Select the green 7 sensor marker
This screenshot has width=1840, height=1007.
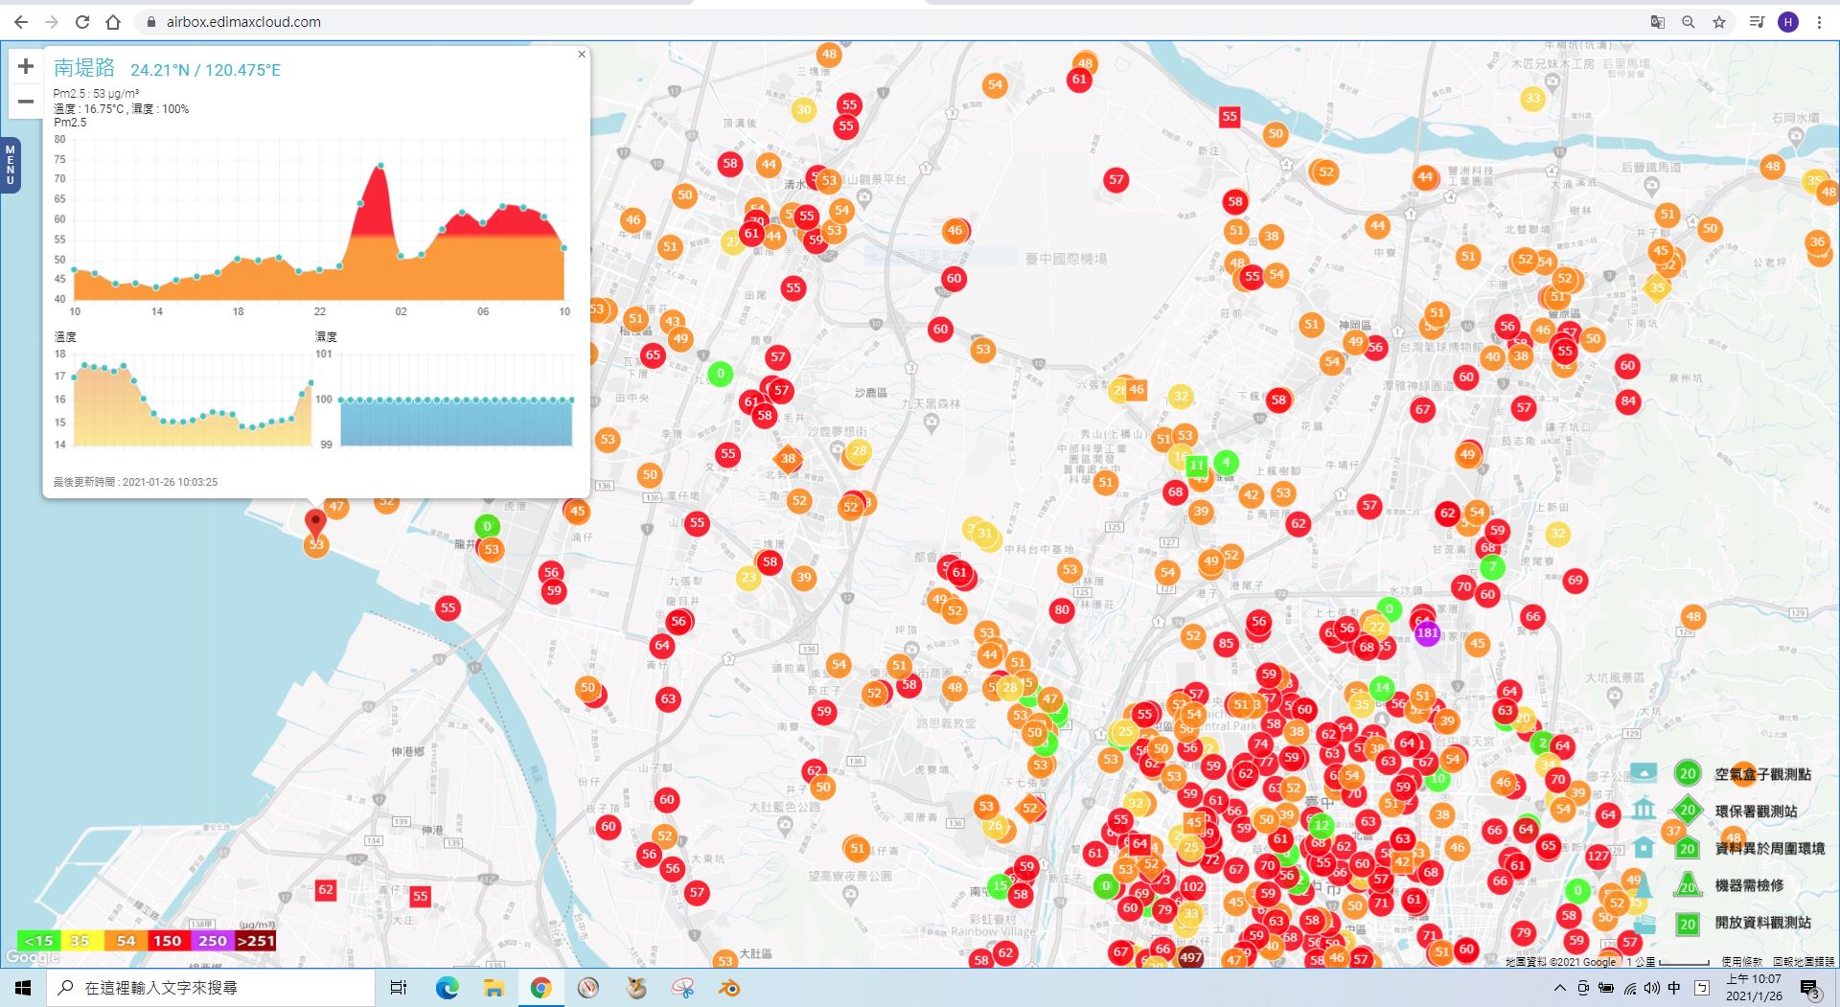click(1492, 566)
